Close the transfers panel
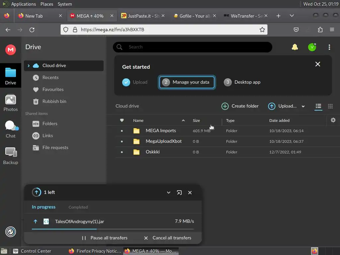 tap(190, 193)
